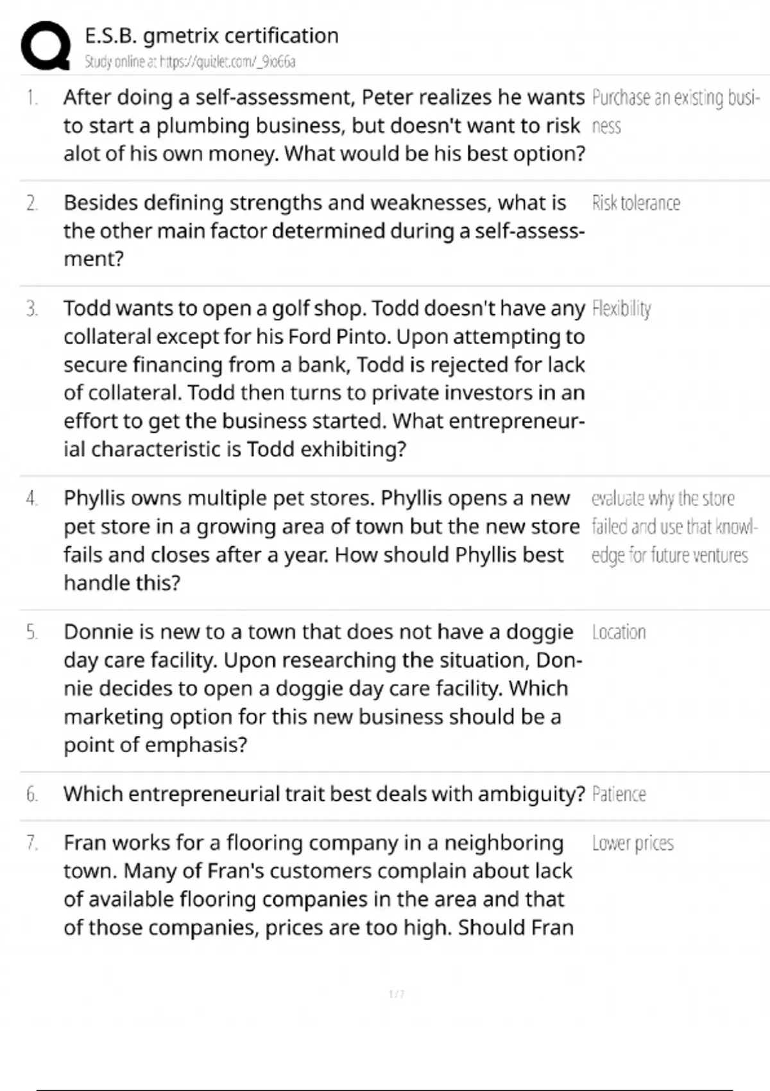Click the E.S.B. gmetrix certification title

(x=212, y=36)
